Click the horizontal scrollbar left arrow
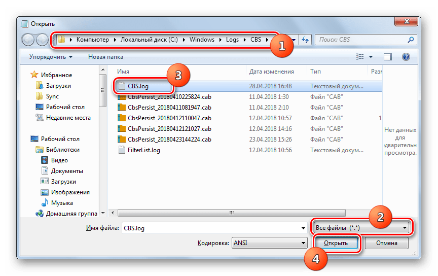Viewport: 438px width, 276px height. 113,213
